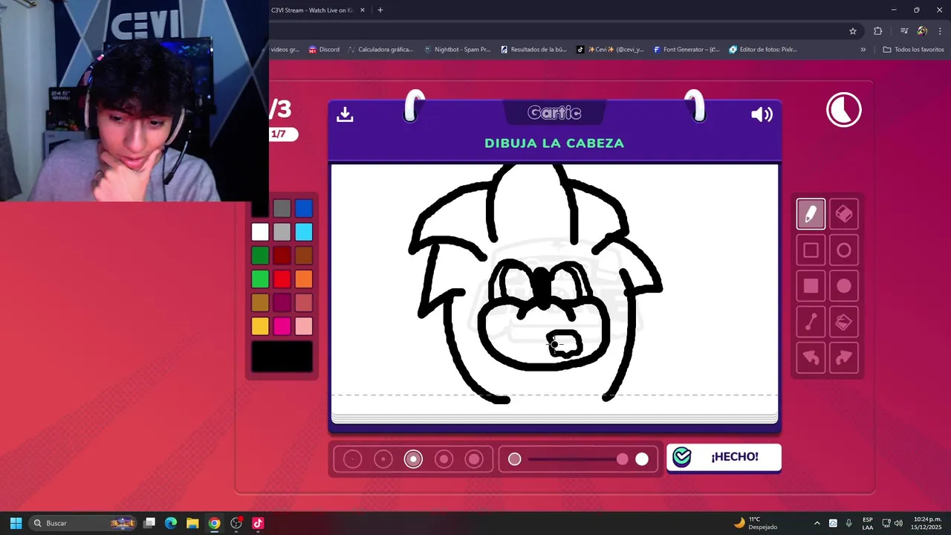
Task: Open the Editor de fotos Pixlr bookmark
Action: 763,50
